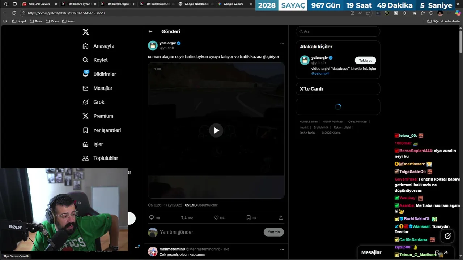The image size is (463, 260).
Task: Open Topluluklar communities
Action: [x=100, y=158]
